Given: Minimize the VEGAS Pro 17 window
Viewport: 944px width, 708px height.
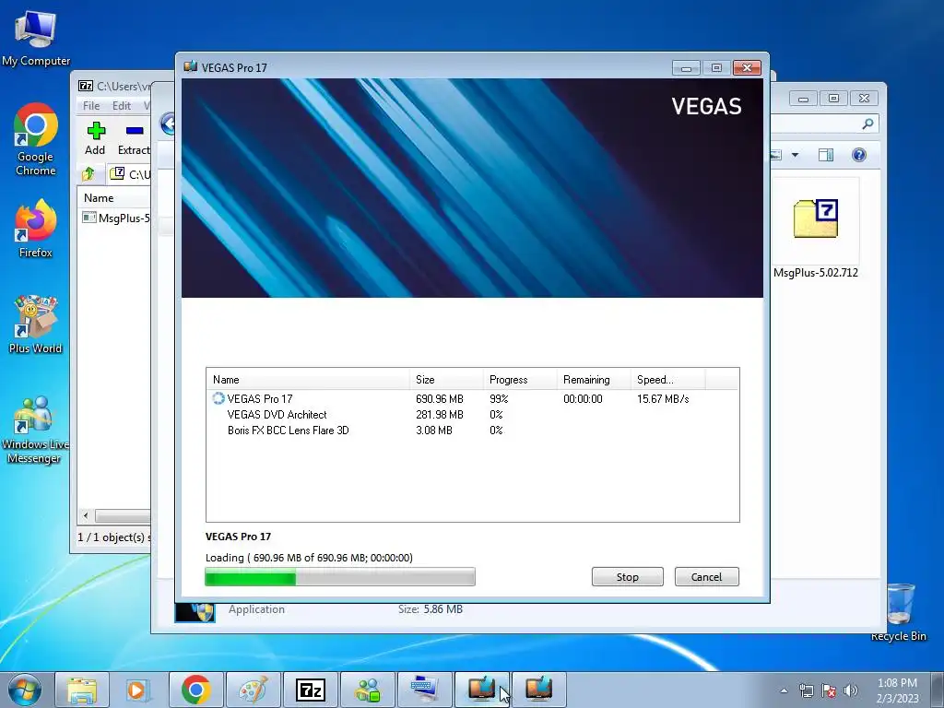Looking at the screenshot, I should click(686, 67).
